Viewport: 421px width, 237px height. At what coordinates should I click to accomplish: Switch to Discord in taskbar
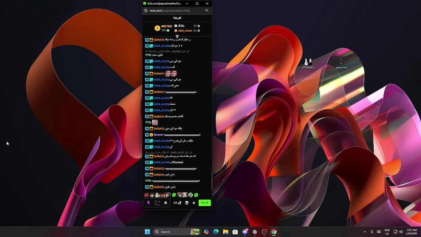(x=245, y=232)
